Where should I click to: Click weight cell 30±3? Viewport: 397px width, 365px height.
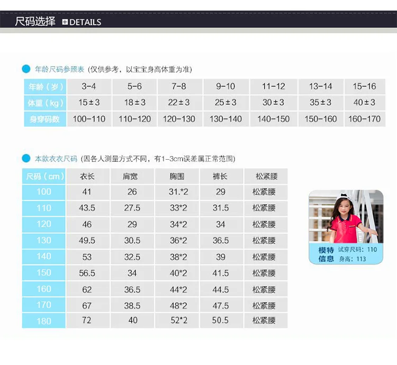(x=274, y=103)
